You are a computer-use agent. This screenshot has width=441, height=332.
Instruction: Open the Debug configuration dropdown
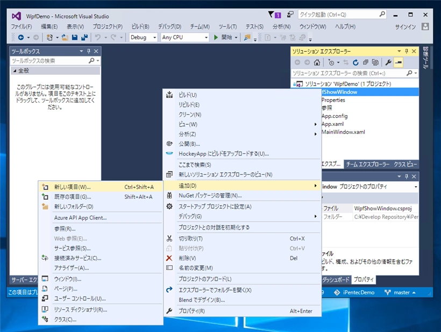pos(143,37)
